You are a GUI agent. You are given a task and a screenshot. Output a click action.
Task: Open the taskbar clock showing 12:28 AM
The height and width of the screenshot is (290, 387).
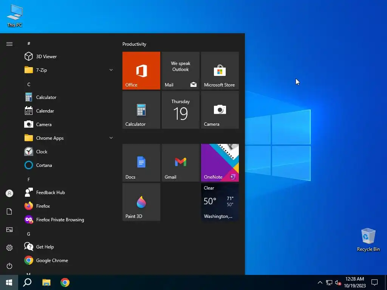pos(354,282)
